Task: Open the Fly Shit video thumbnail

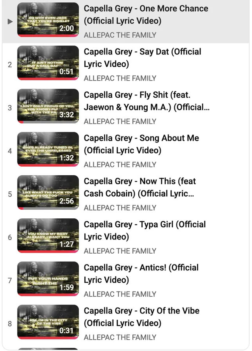Action: (x=48, y=106)
